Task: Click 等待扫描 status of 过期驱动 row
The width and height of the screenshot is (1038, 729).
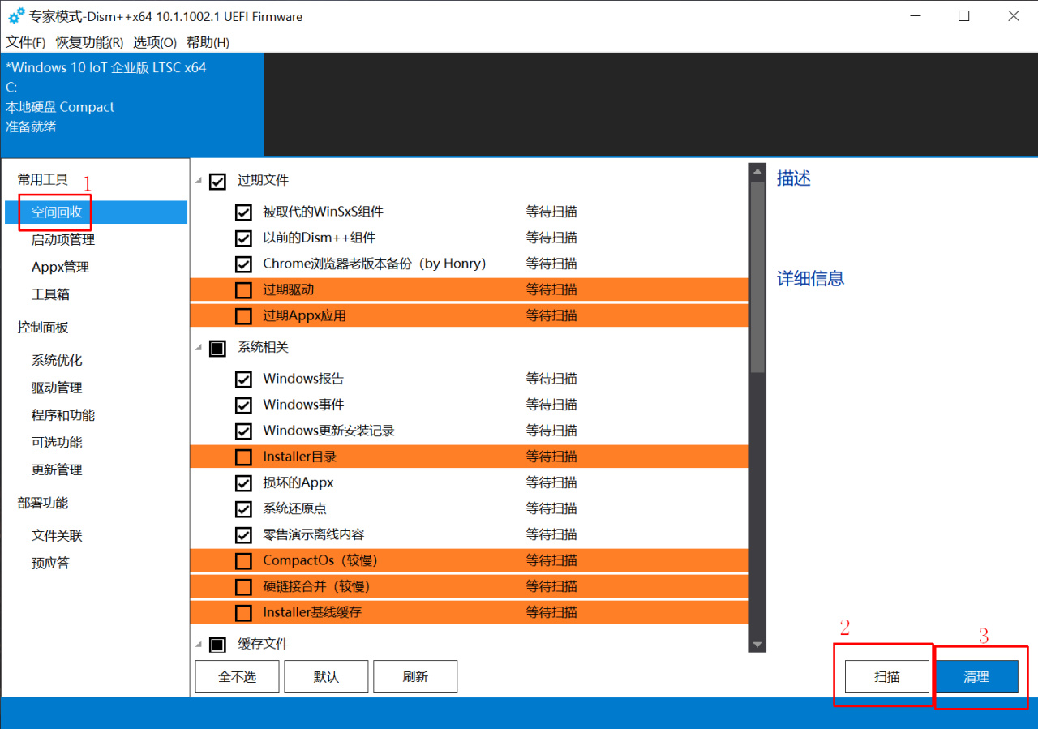Action: tap(551, 290)
